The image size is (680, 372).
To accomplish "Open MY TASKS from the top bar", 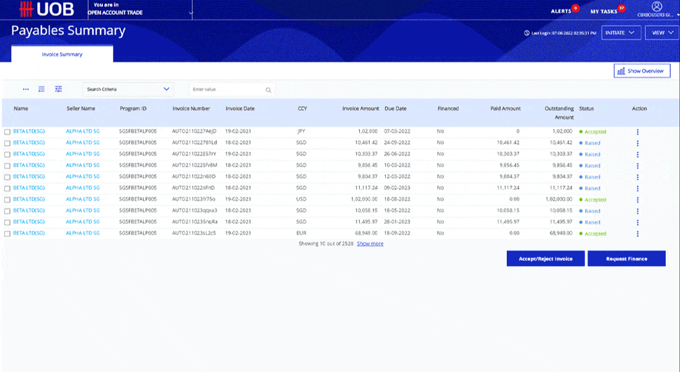I will pos(604,12).
